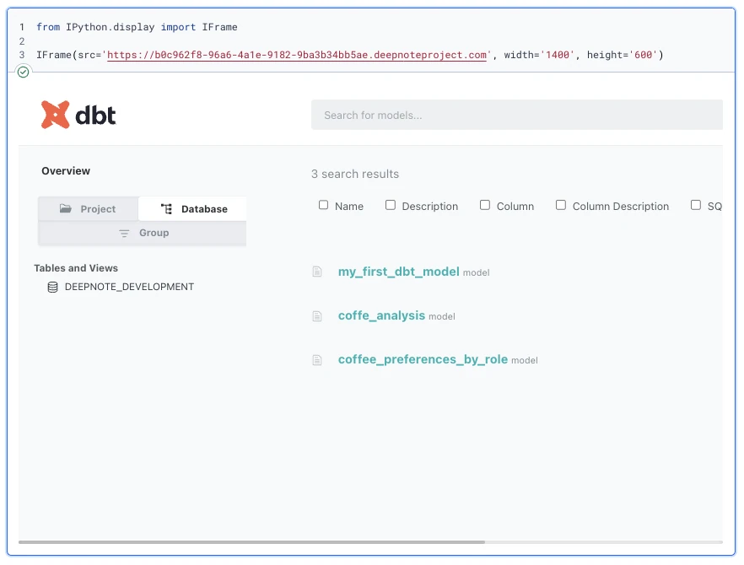Focus the Search for models field
This screenshot has height=565, width=744.
(517, 115)
